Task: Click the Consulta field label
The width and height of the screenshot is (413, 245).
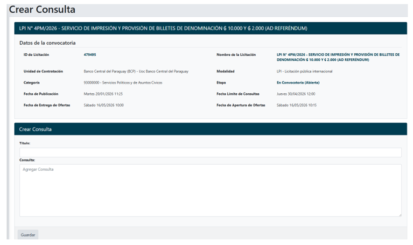Action: point(27,160)
